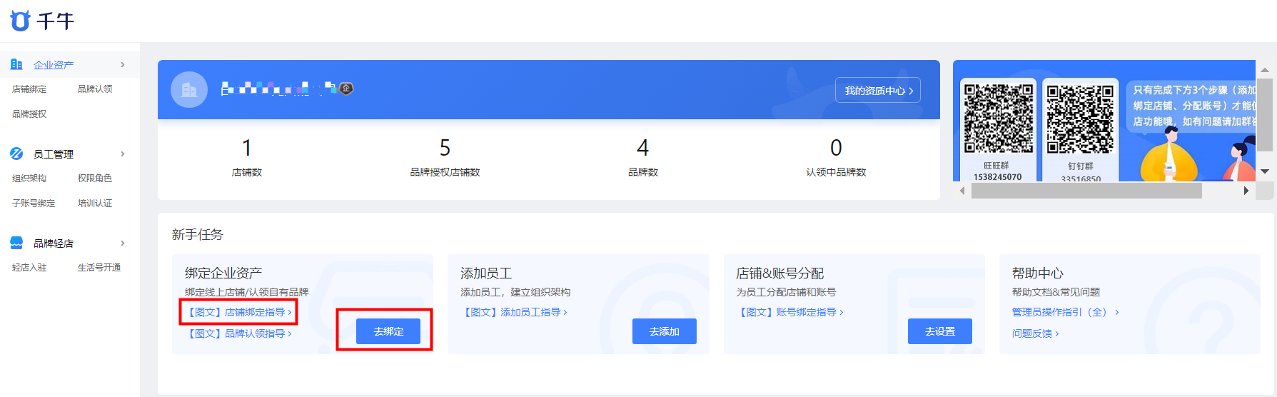Screen dimensions: 1277x397
Task: Open 子账号绑定 in sidebar
Action: [34, 203]
